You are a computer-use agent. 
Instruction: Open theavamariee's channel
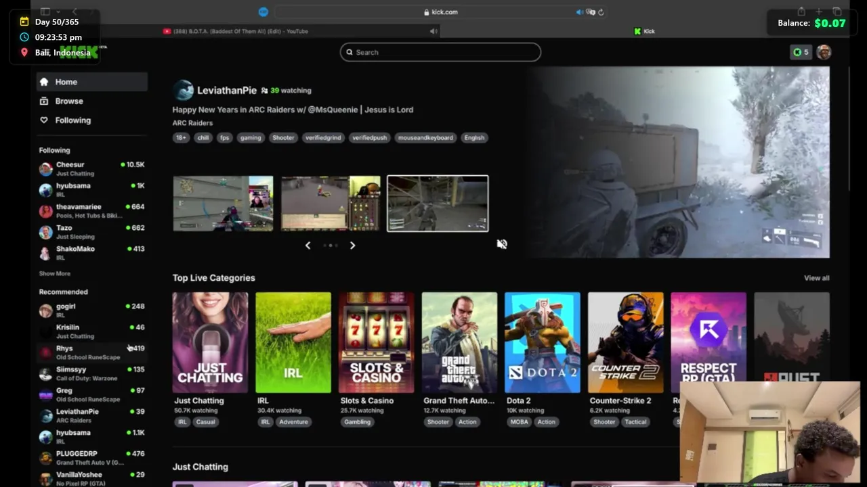91,211
